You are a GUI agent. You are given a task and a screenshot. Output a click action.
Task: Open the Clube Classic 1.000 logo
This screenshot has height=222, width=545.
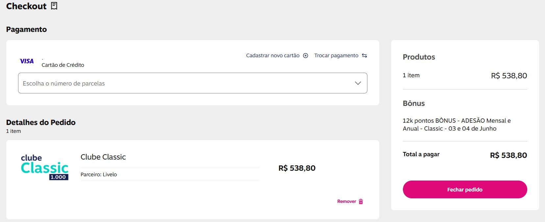[45, 167]
